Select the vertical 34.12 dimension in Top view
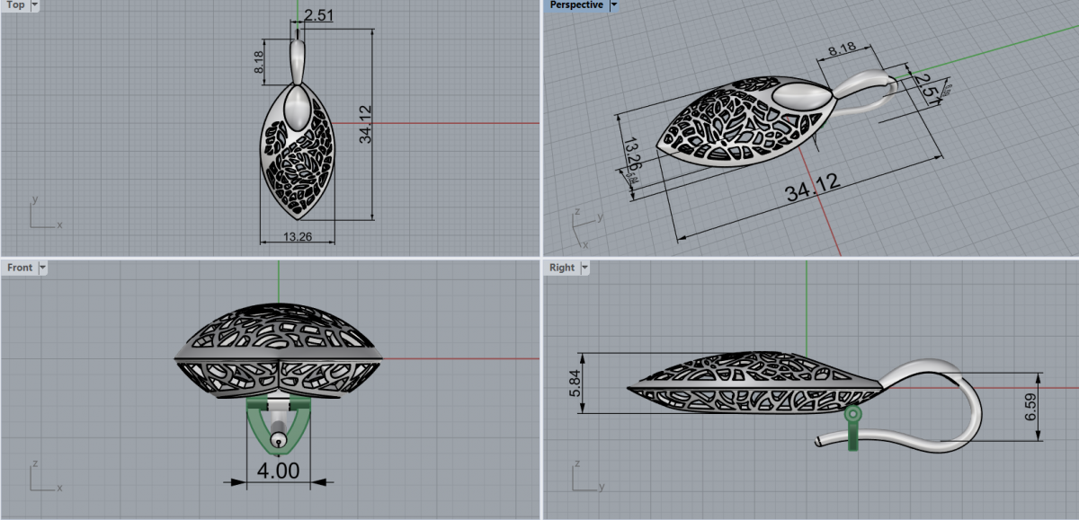 tap(365, 124)
